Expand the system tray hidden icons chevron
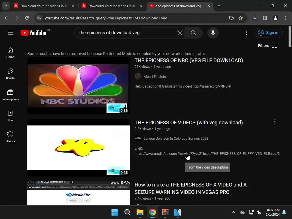The width and height of the screenshot is (292, 219). [233, 212]
